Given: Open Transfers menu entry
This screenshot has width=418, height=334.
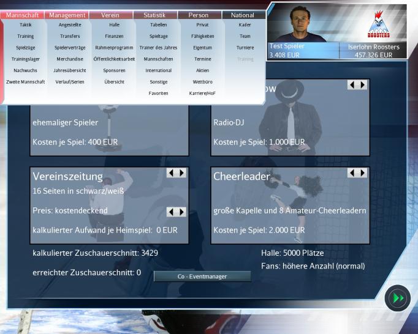Looking at the screenshot, I should (70, 36).
